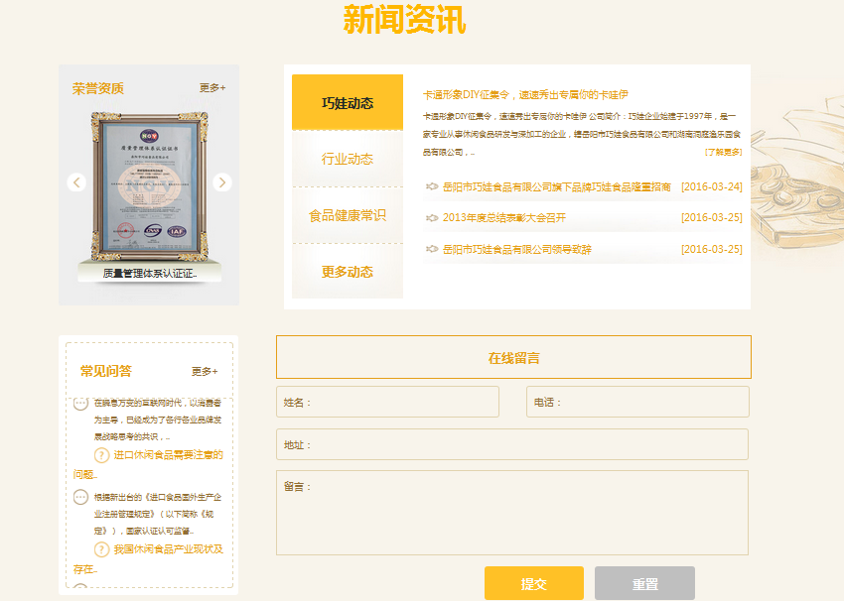Switch to the 食品健康常识 tab
The width and height of the screenshot is (844, 601).
[348, 215]
